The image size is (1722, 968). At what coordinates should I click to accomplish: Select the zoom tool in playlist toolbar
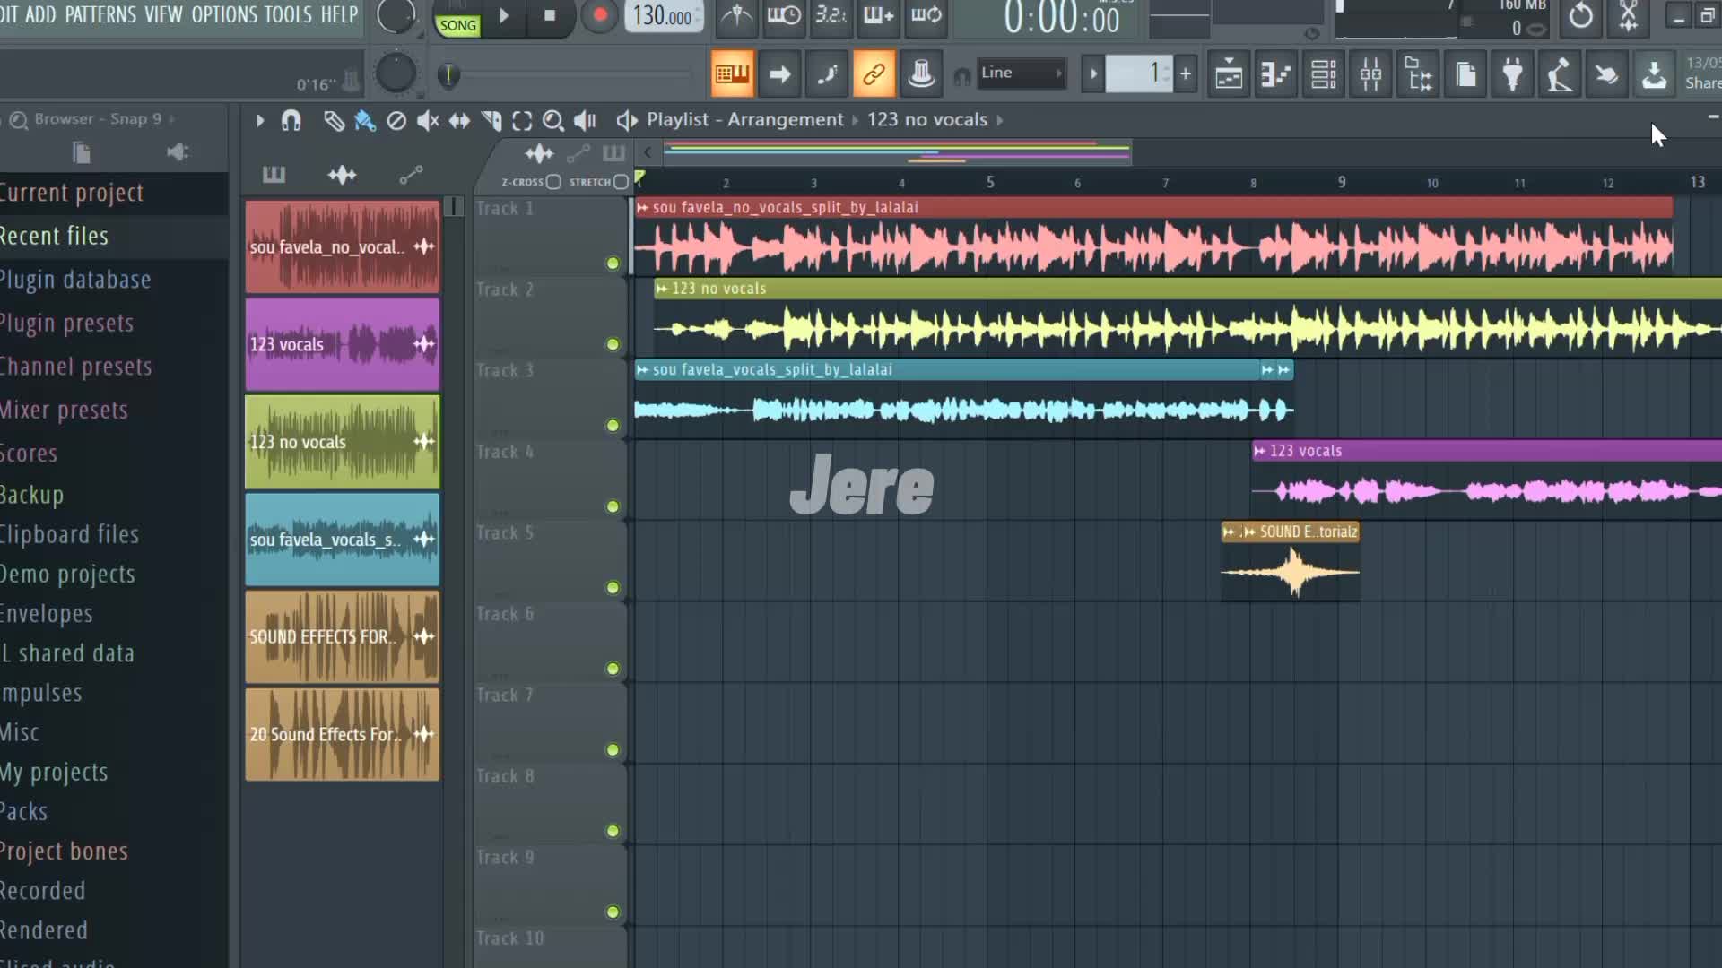(x=553, y=120)
